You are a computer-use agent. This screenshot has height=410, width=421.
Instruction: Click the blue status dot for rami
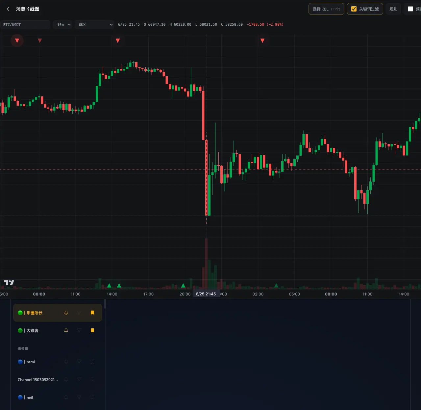(20, 362)
